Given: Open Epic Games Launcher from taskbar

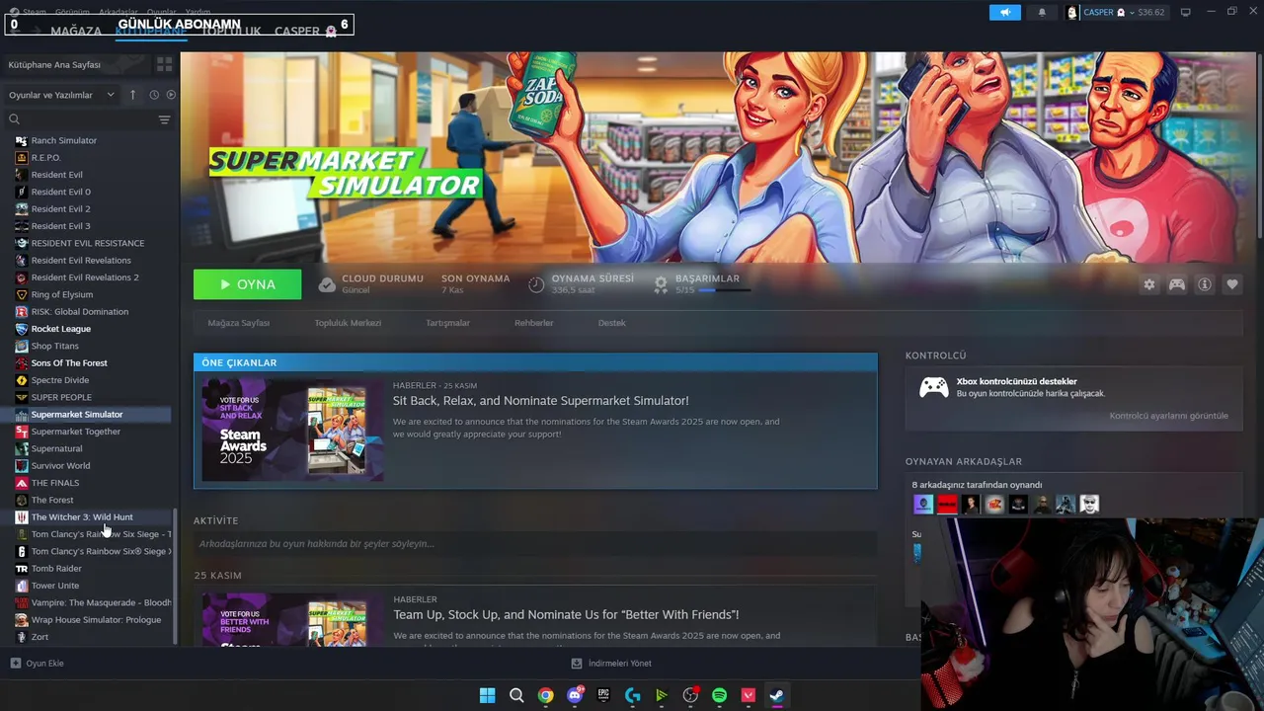Looking at the screenshot, I should coord(603,695).
